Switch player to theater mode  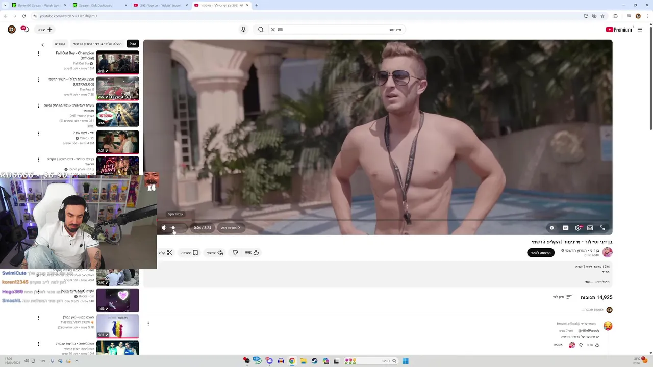tap(590, 228)
